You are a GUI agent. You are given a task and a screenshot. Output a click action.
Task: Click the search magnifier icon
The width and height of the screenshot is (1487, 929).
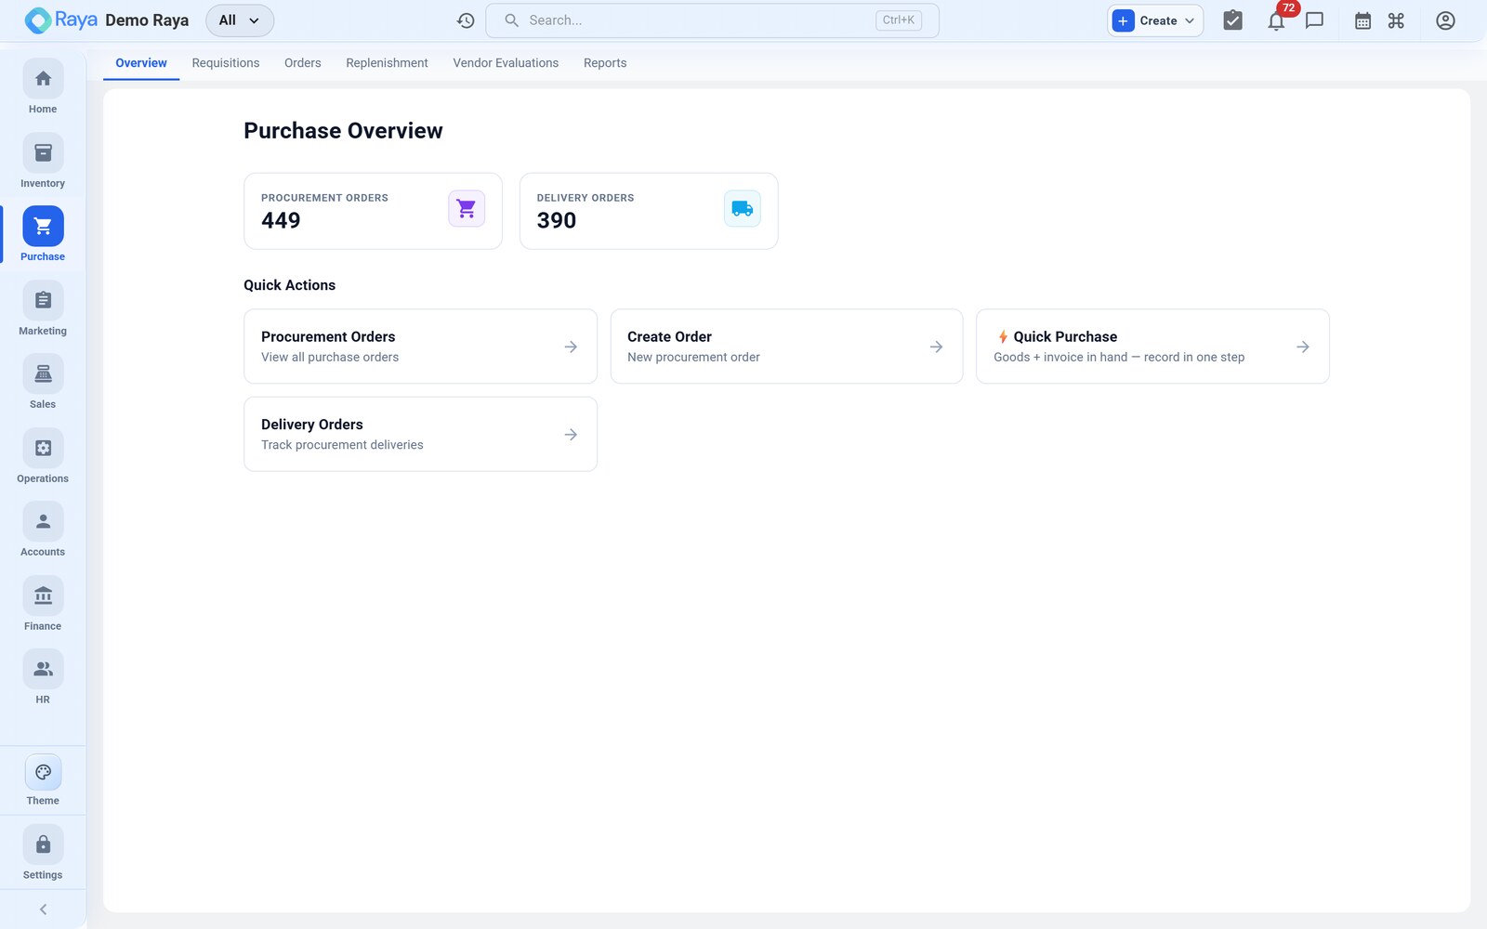[511, 20]
